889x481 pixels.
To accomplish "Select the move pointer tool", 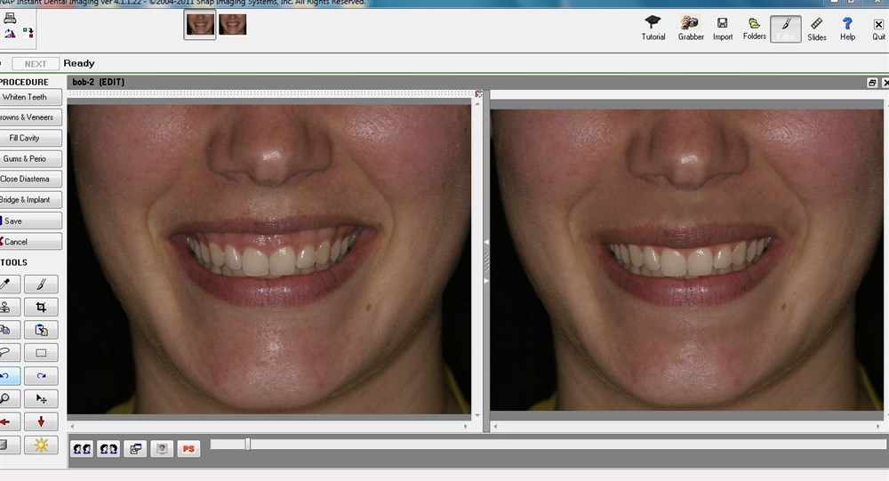I will [x=41, y=398].
